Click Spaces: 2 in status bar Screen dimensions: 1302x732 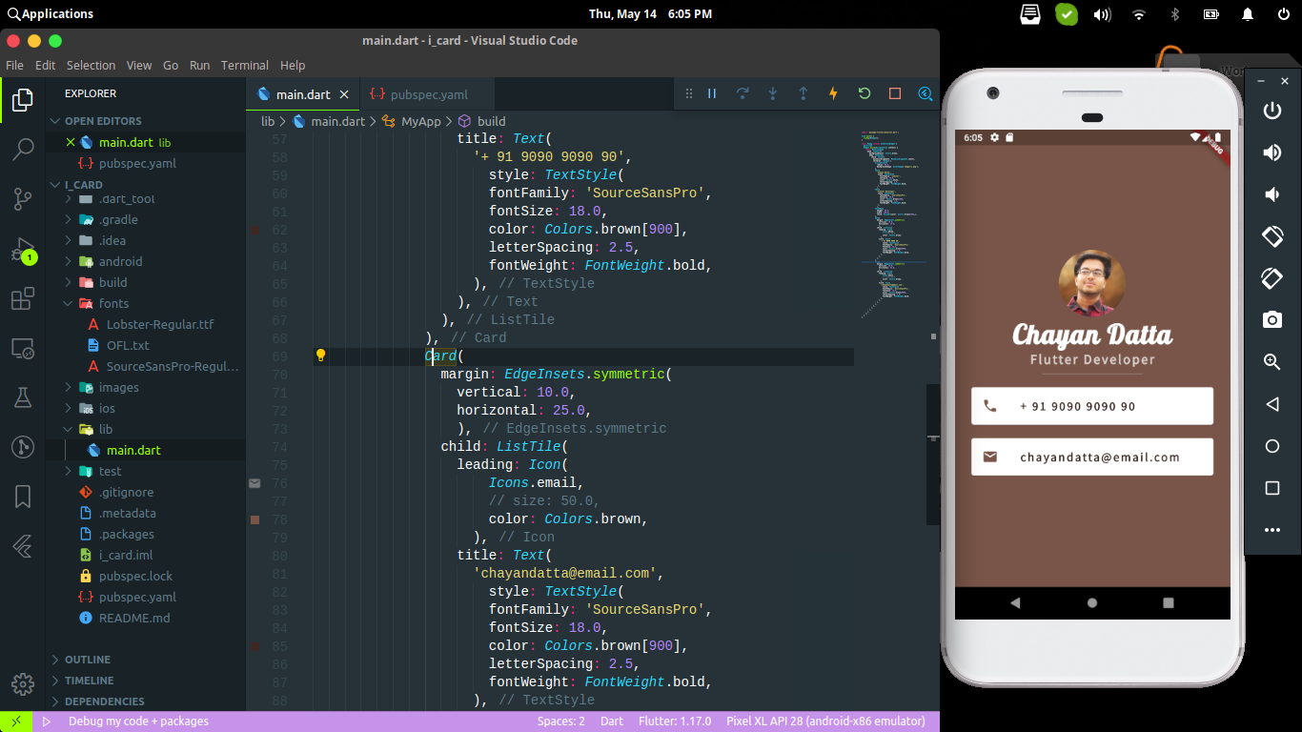coord(561,722)
